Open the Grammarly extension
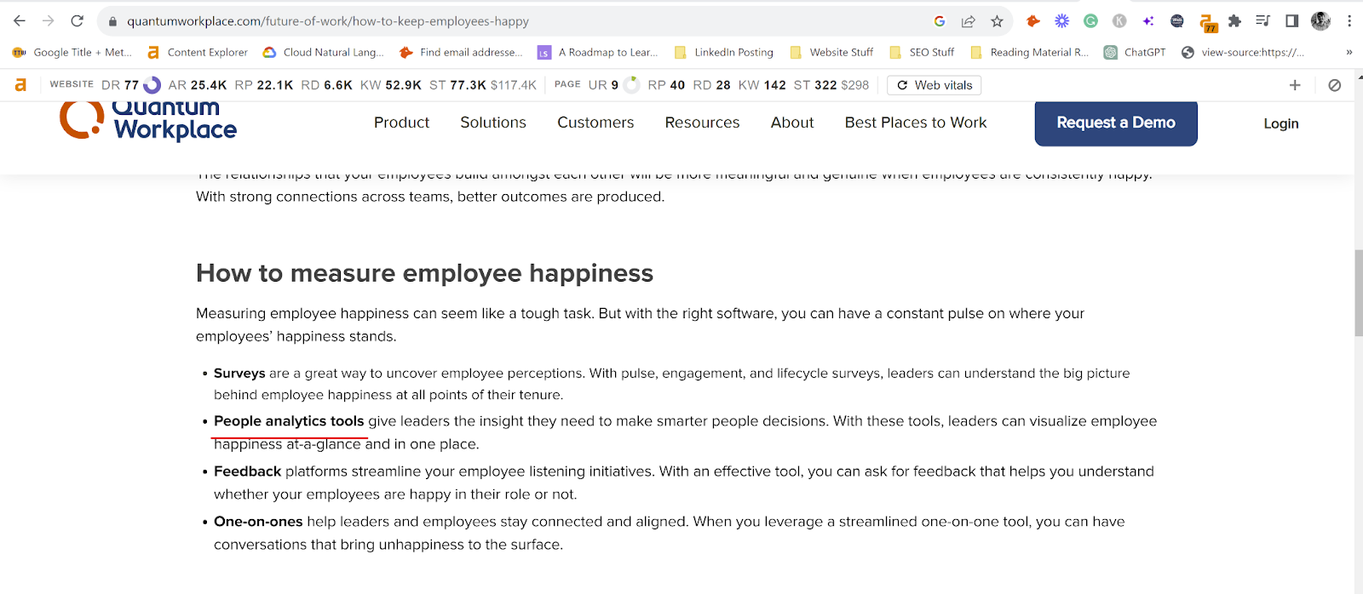 pyautogui.click(x=1090, y=21)
